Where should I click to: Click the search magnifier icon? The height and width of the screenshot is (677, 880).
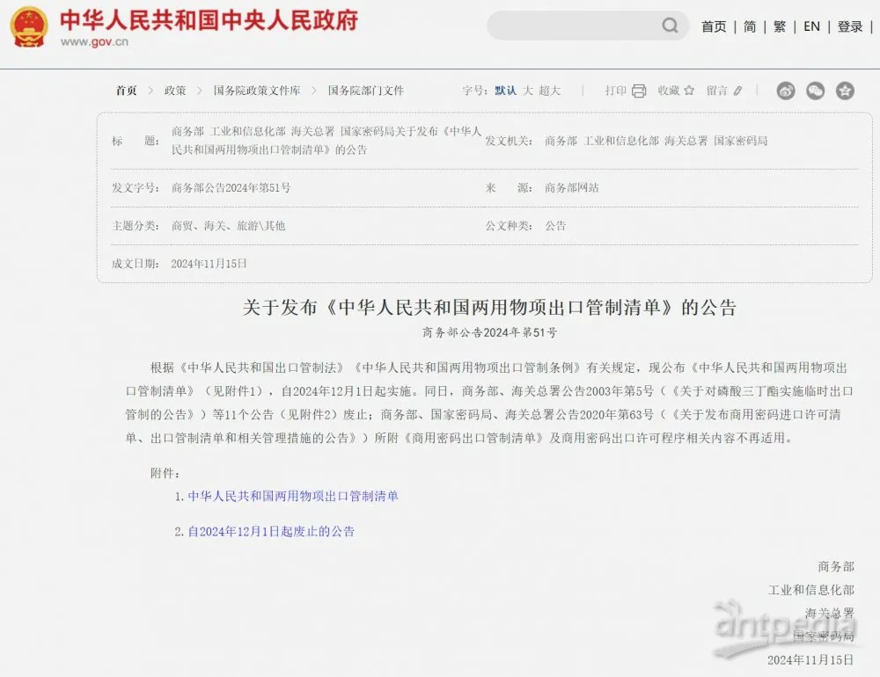coord(671,25)
